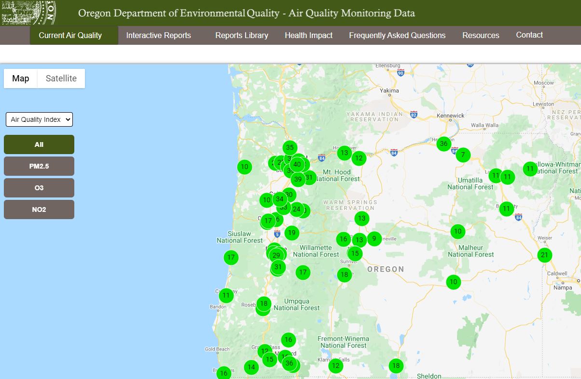
Task: Select the marker labeled 29
Action: (x=276, y=255)
